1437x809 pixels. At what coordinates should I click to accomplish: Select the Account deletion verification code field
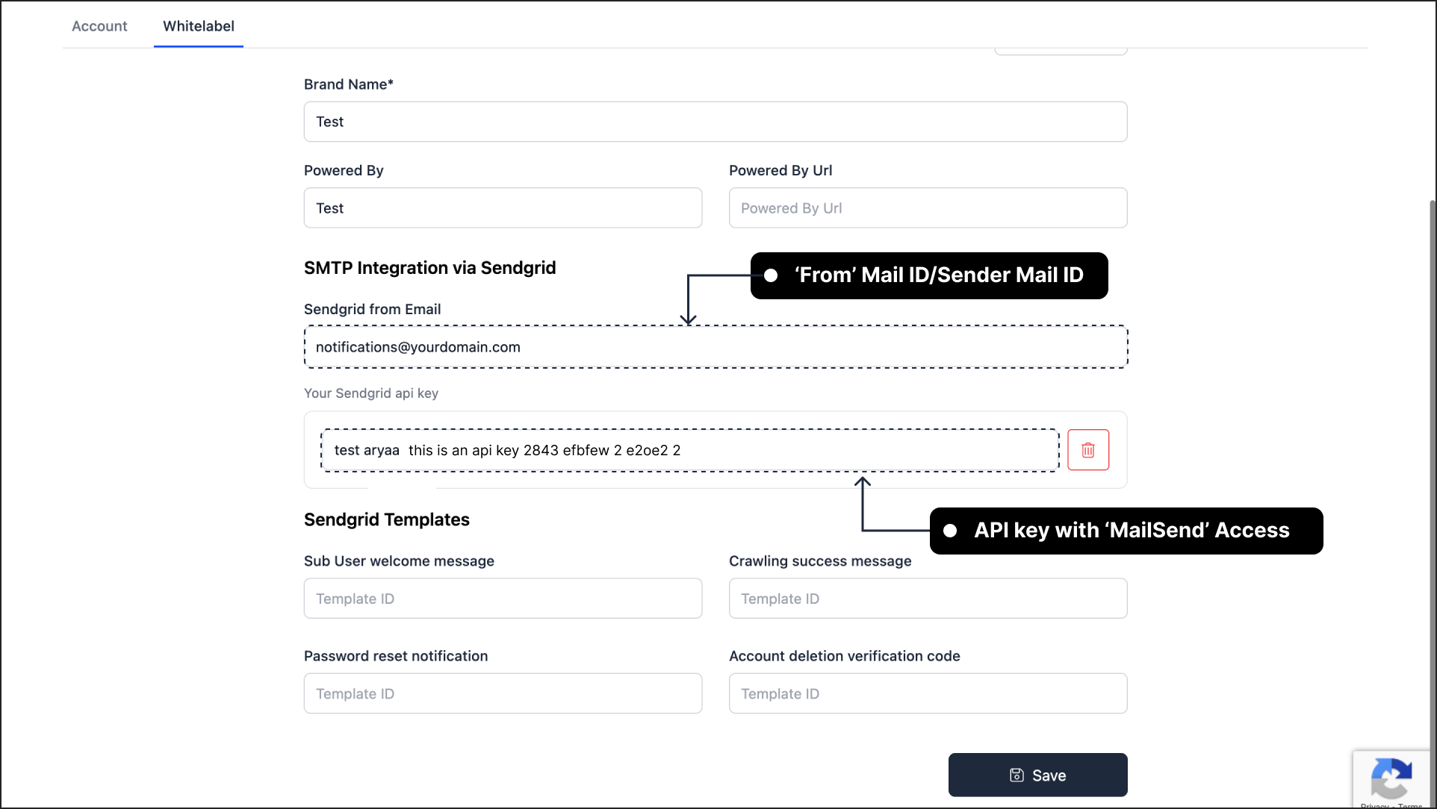tap(928, 693)
